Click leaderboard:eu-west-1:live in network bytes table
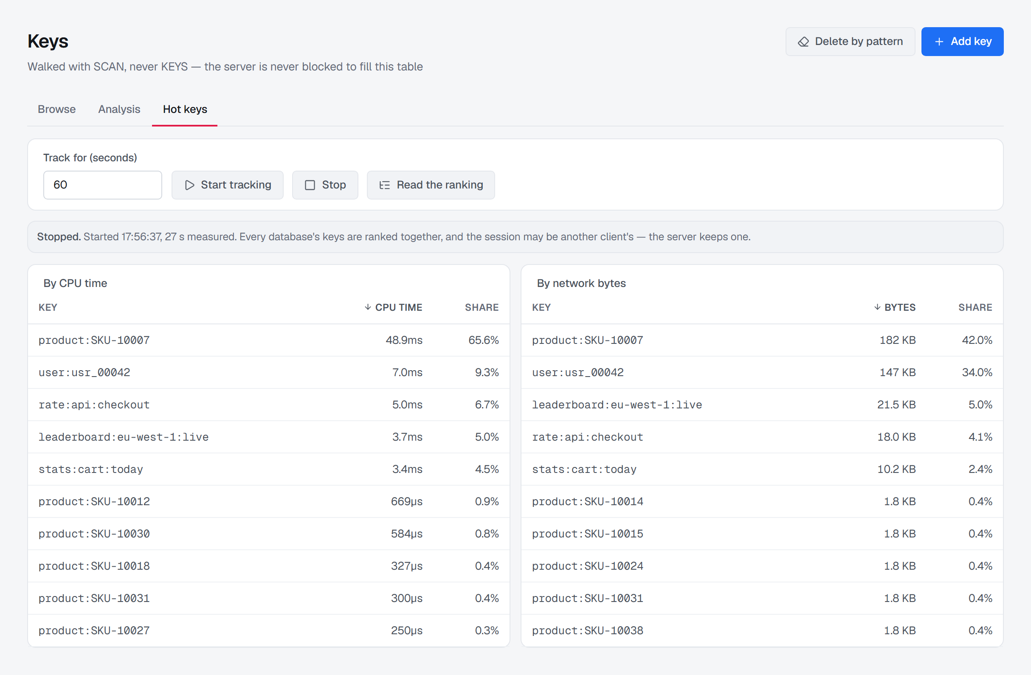The height and width of the screenshot is (675, 1031). (617, 405)
